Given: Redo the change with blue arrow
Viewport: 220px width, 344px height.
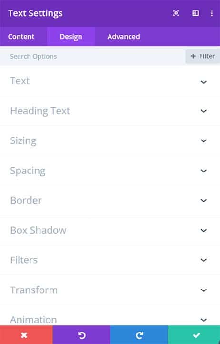Looking at the screenshot, I should coord(140,335).
